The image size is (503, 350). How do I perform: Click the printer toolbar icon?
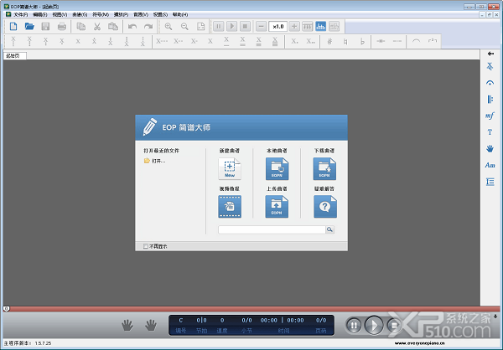click(62, 26)
